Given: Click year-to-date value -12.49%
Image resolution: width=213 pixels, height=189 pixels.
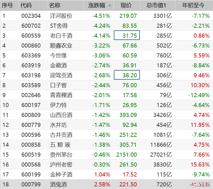Looking at the screenshot, I should 199,95.
